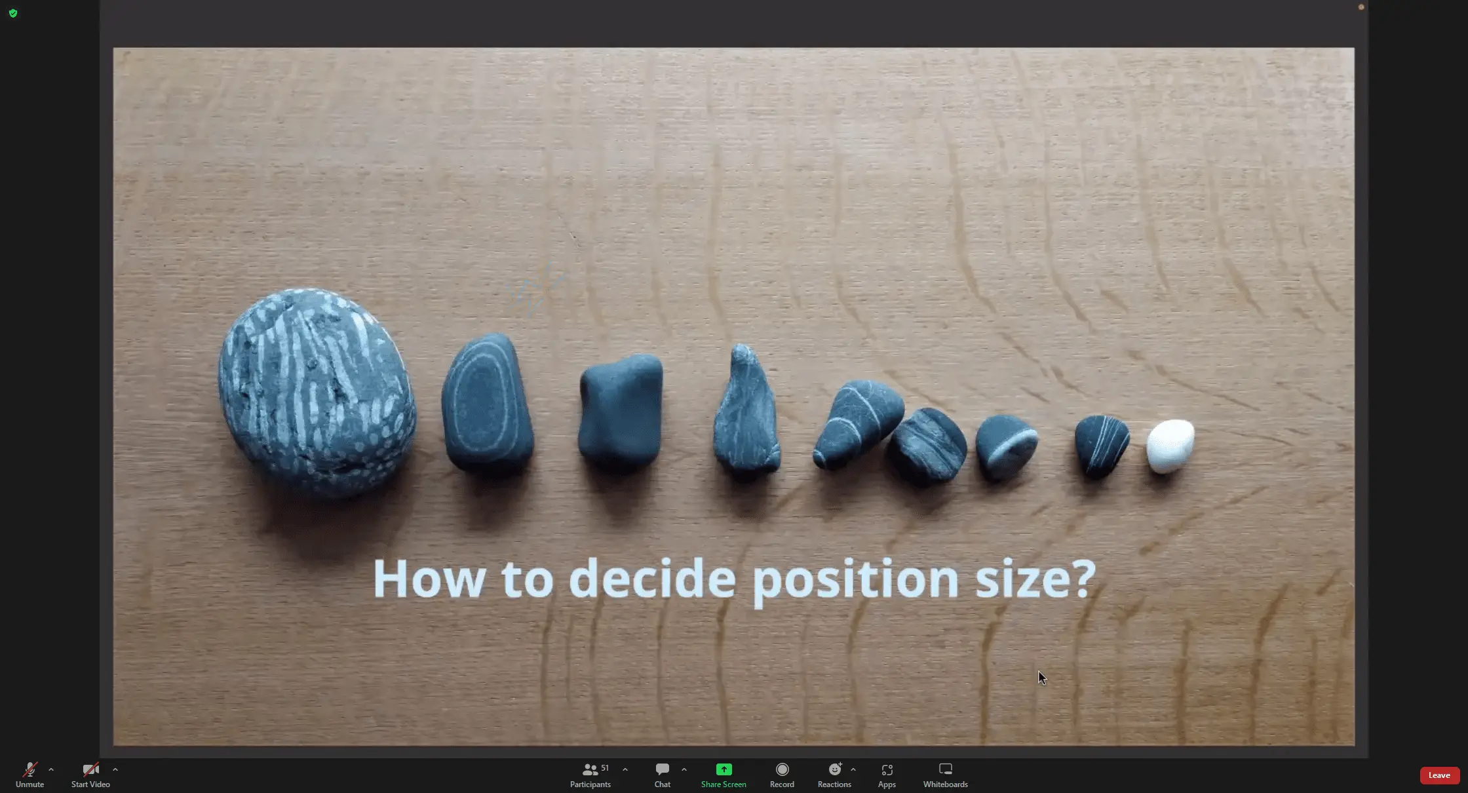Open the Apps panel

point(887,770)
